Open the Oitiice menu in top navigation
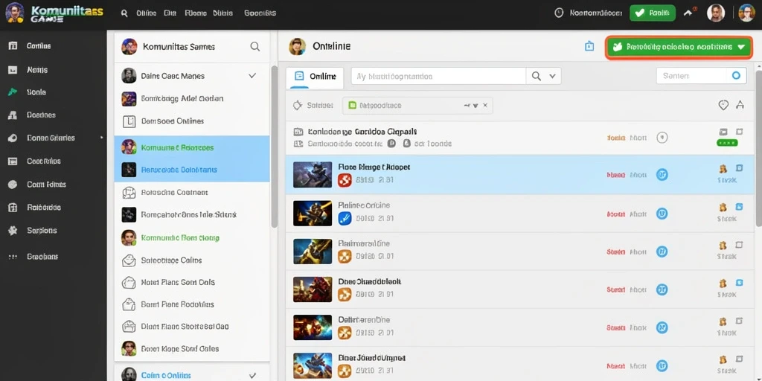The image size is (762, 381). coord(146,13)
